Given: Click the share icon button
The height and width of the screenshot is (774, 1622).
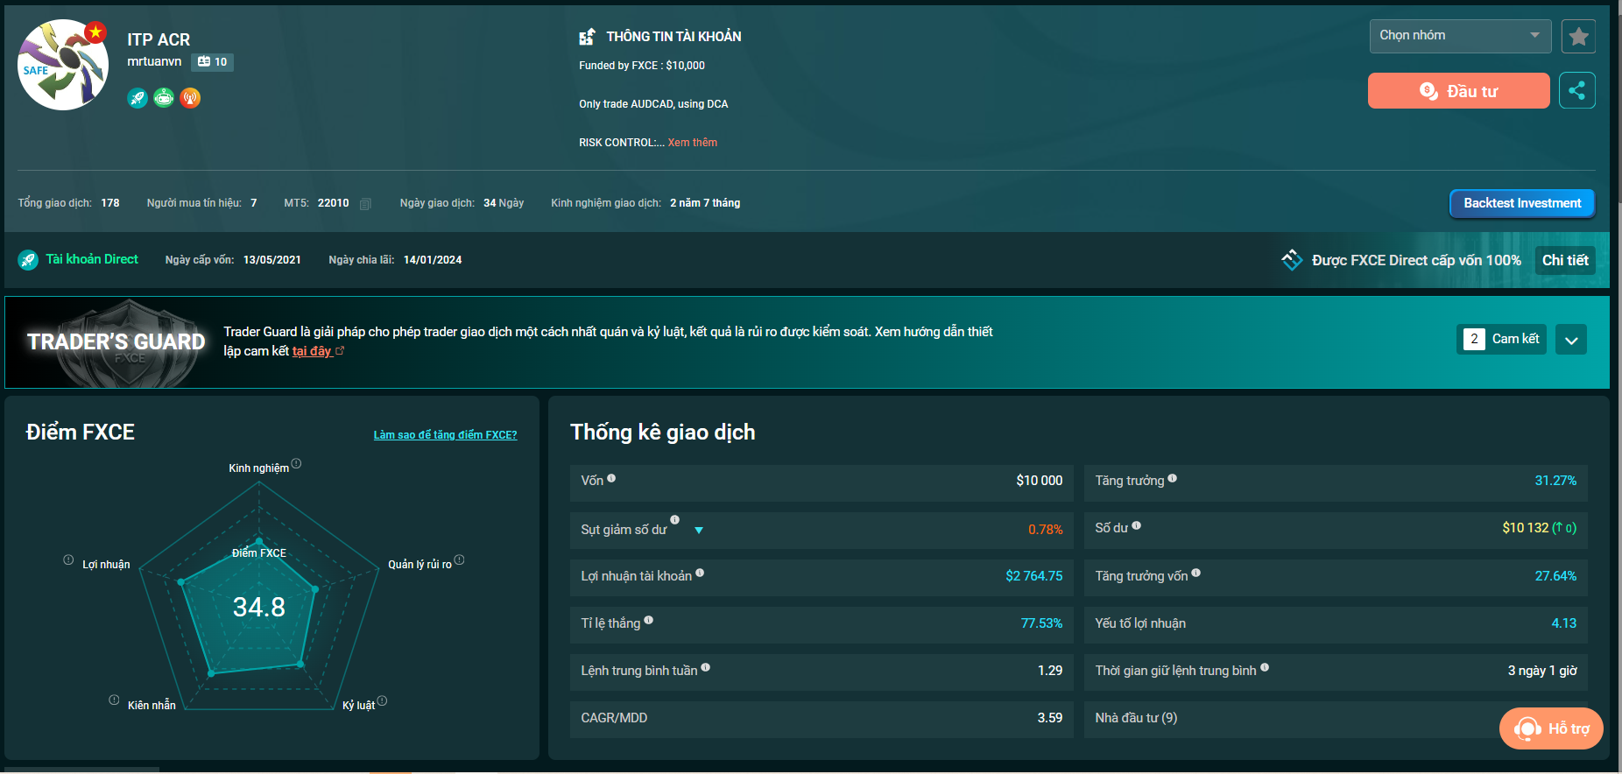Looking at the screenshot, I should click(x=1576, y=90).
